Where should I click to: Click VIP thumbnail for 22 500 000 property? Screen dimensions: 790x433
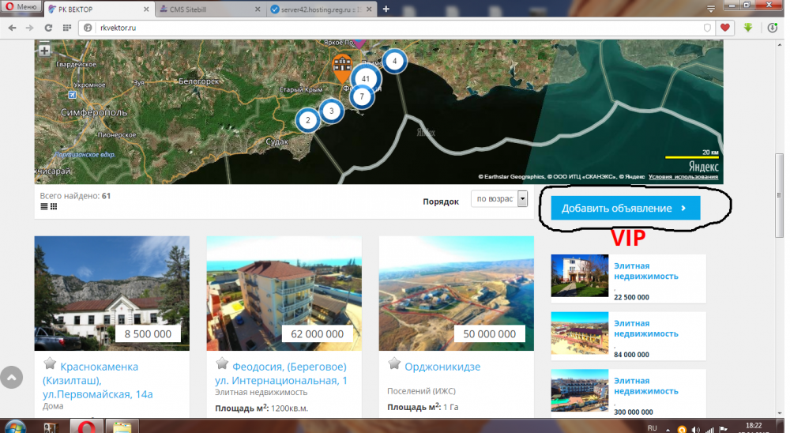[579, 275]
